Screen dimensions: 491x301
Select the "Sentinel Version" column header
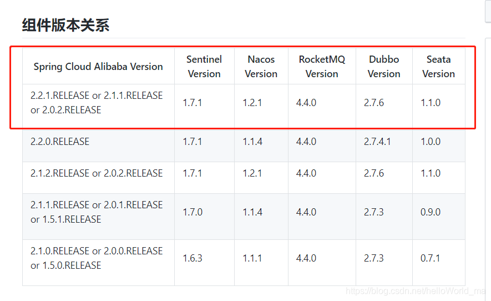(204, 67)
